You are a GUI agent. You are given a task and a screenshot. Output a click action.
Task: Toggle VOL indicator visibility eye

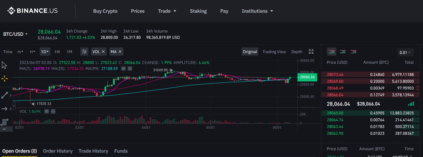click(x=46, y=111)
